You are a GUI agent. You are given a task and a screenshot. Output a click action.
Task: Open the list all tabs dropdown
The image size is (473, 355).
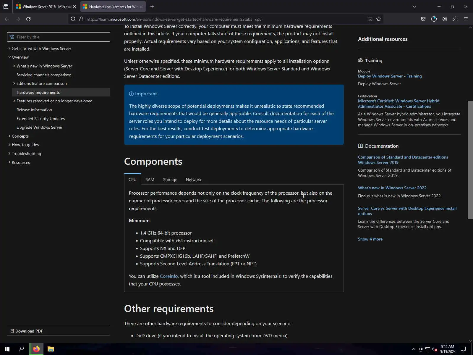point(414,7)
